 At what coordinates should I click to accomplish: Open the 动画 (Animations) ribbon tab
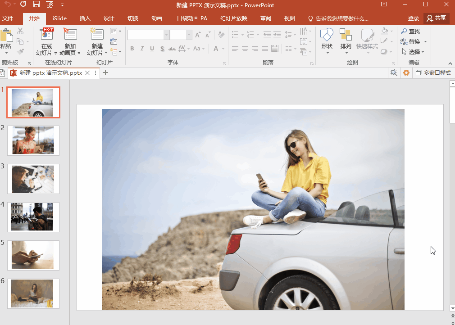[156, 18]
